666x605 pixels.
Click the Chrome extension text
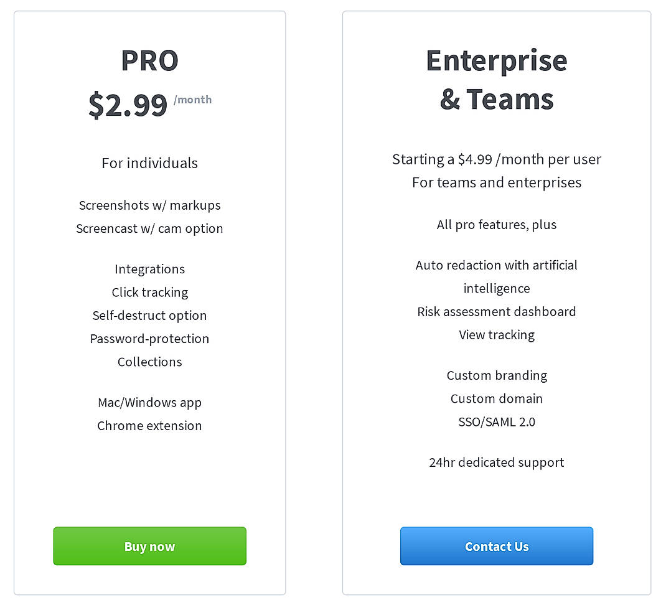coord(149,426)
